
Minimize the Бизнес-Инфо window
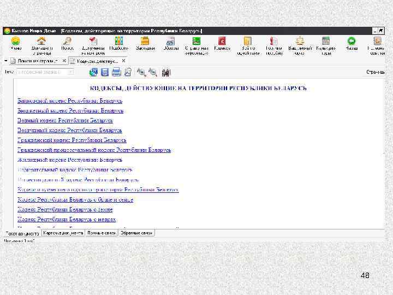375,31
